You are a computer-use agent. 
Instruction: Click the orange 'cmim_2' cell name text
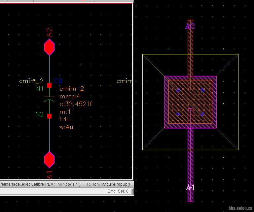(x=72, y=89)
